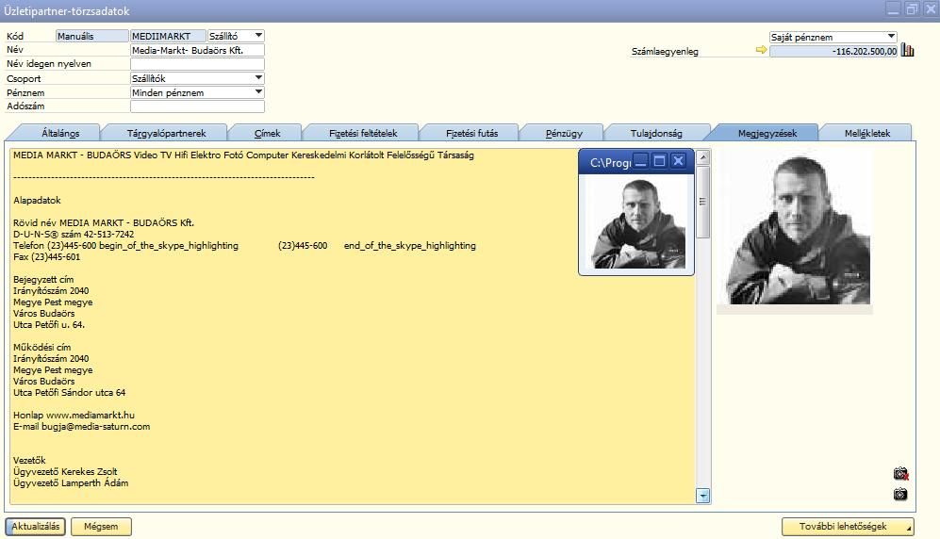Click the empty Név idegen nyelven field

[x=197, y=63]
